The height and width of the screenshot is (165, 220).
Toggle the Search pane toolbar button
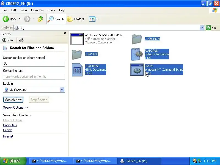click(56, 19)
